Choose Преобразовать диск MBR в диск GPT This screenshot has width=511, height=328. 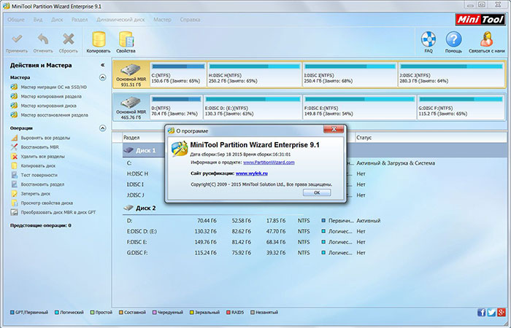coord(53,212)
